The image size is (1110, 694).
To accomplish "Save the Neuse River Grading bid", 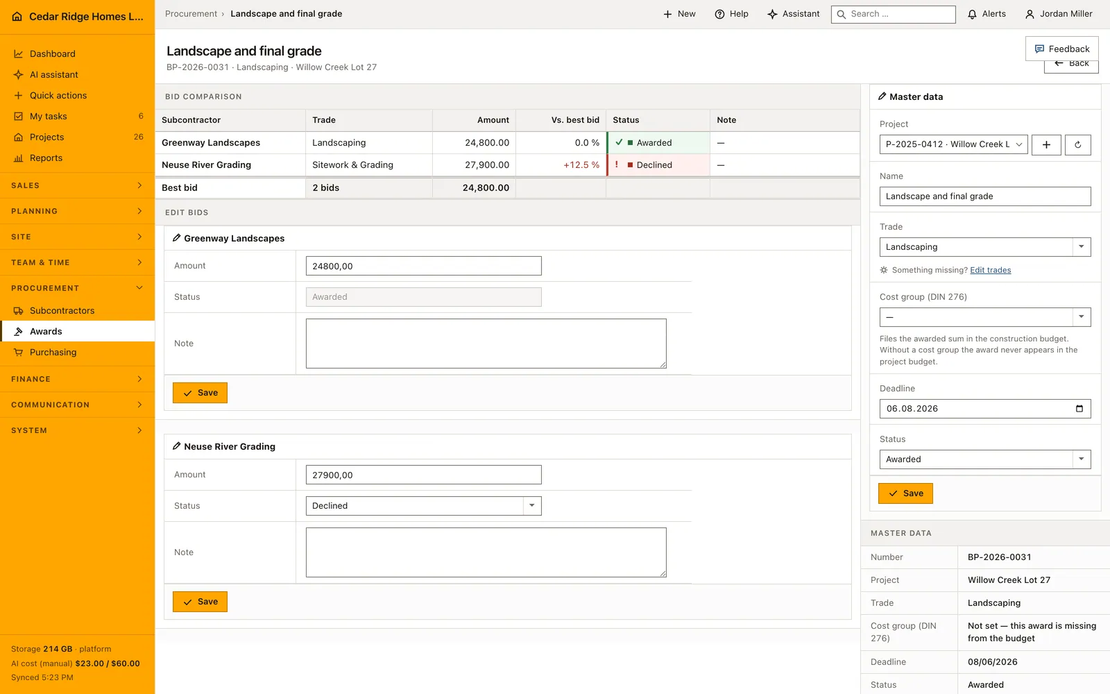I will point(200,602).
